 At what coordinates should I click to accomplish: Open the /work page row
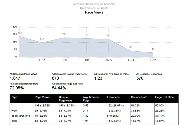[14, 111]
